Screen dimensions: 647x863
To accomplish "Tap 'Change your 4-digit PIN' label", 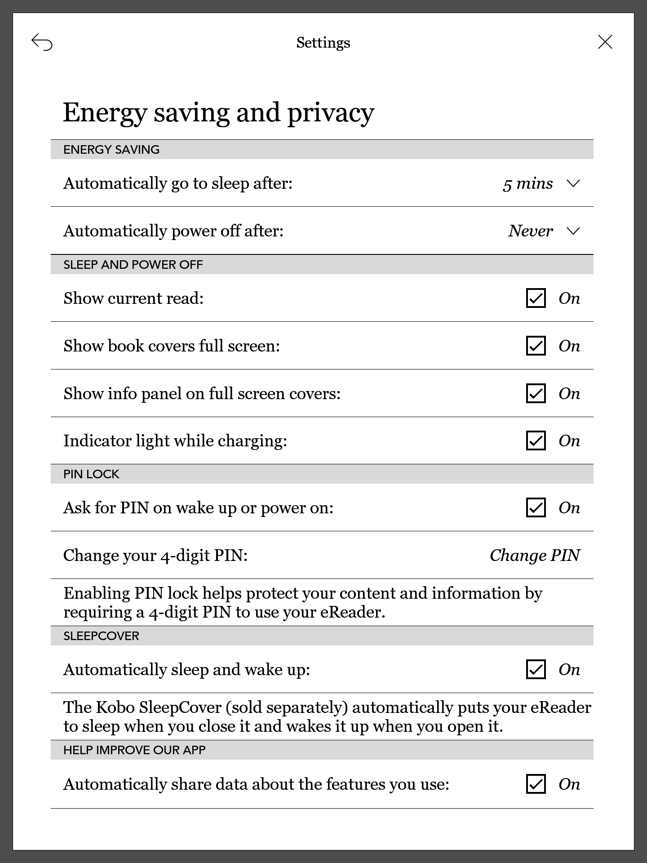I will point(155,556).
